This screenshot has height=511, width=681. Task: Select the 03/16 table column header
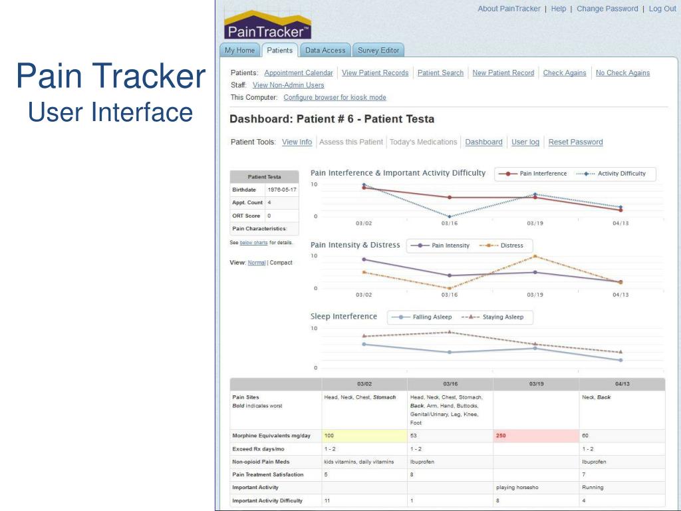[x=450, y=384]
